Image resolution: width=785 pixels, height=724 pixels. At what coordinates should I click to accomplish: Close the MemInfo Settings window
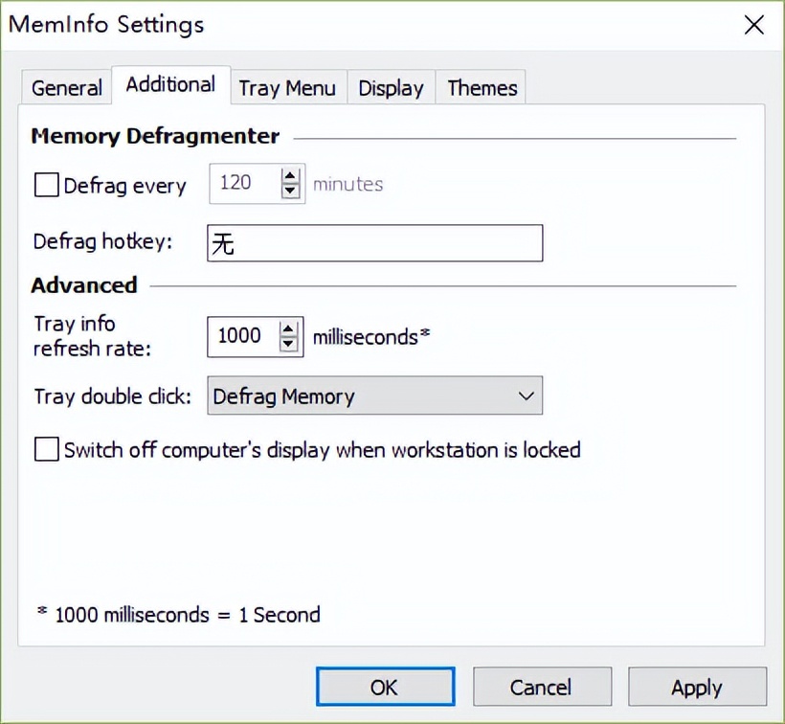point(754,25)
